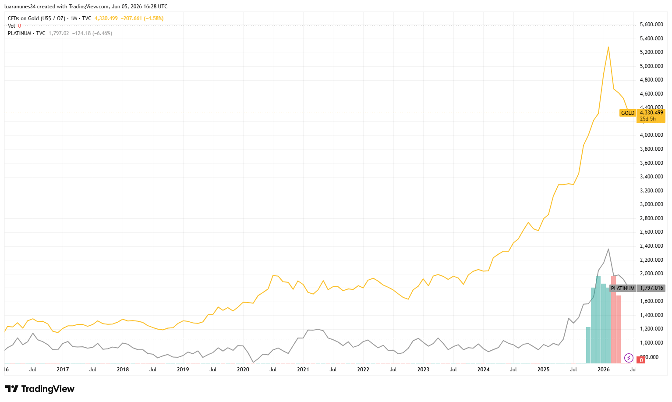Viewport: 672px width, 402px height.
Task: Click the 25d 5h bar countdown
Action: (x=648, y=119)
